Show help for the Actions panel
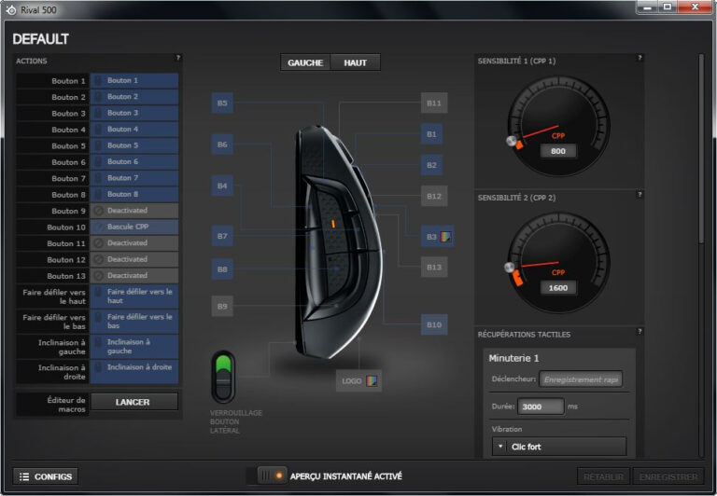The image size is (717, 496). click(x=178, y=58)
